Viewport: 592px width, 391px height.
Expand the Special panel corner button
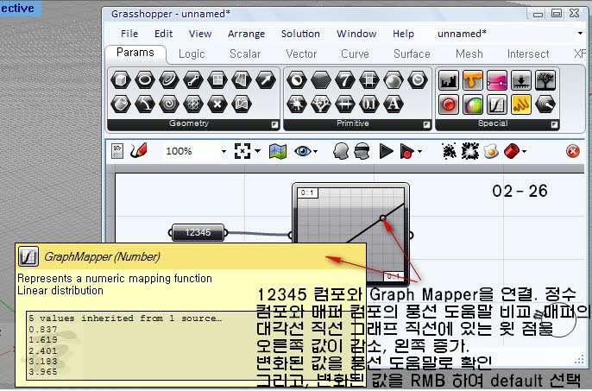(554, 124)
